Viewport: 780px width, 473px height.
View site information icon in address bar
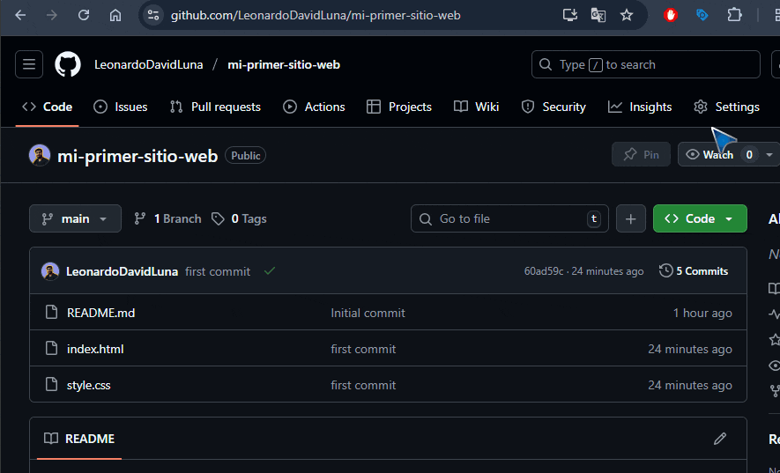(x=153, y=16)
